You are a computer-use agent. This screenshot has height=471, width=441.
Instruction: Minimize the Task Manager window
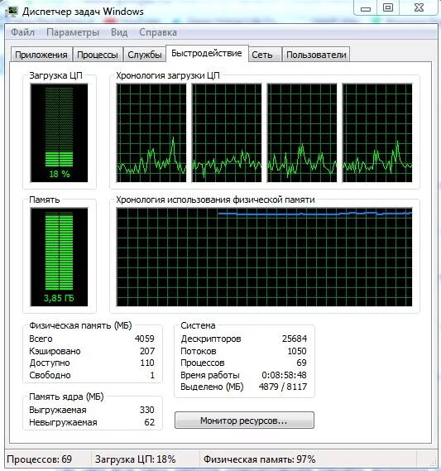[366, 8]
